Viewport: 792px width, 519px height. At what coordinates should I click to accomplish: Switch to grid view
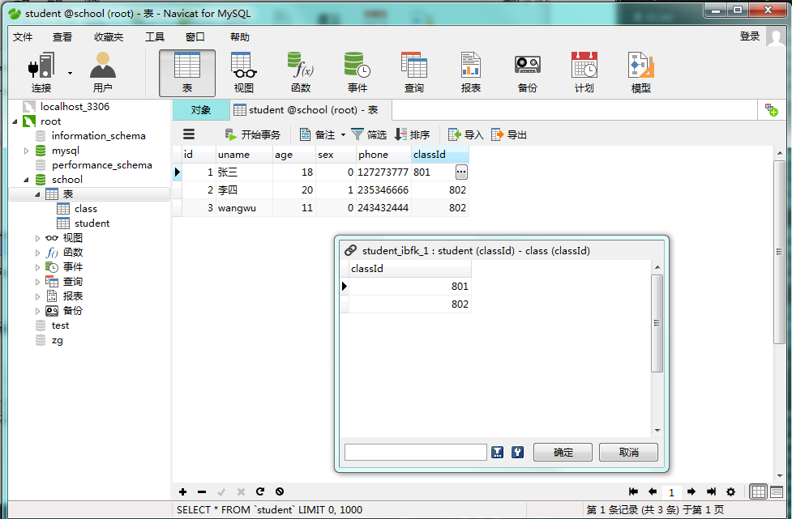coord(759,491)
